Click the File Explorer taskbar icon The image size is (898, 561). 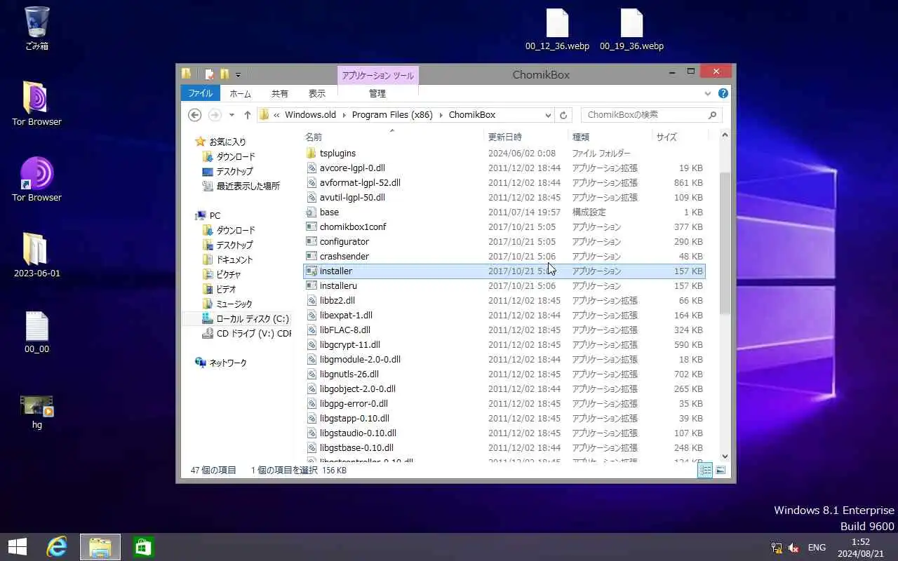pyautogui.click(x=100, y=547)
